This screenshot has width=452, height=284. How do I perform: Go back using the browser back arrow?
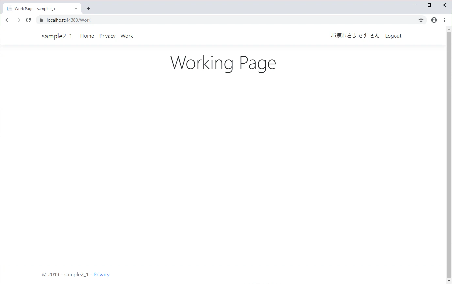tap(8, 20)
